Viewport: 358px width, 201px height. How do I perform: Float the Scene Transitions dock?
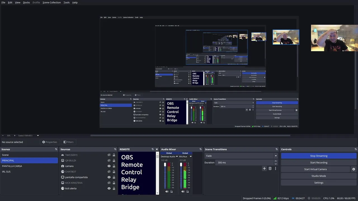pos(277,149)
